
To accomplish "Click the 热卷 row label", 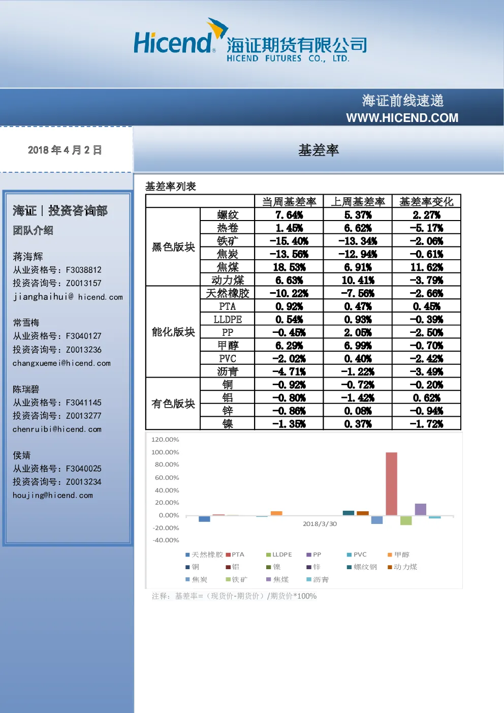I will click(228, 228).
